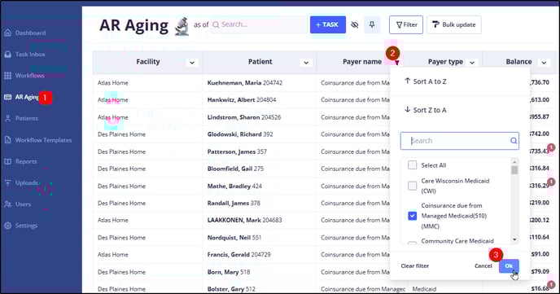Toggle the hidden-eye visibility icon
This screenshot has height=294, width=560.
[x=355, y=24]
